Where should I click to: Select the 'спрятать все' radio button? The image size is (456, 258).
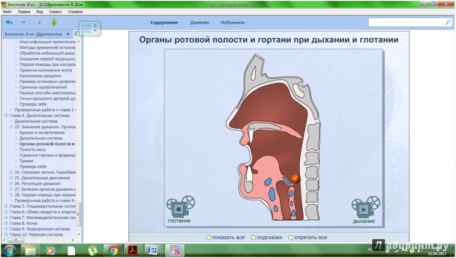(291, 237)
